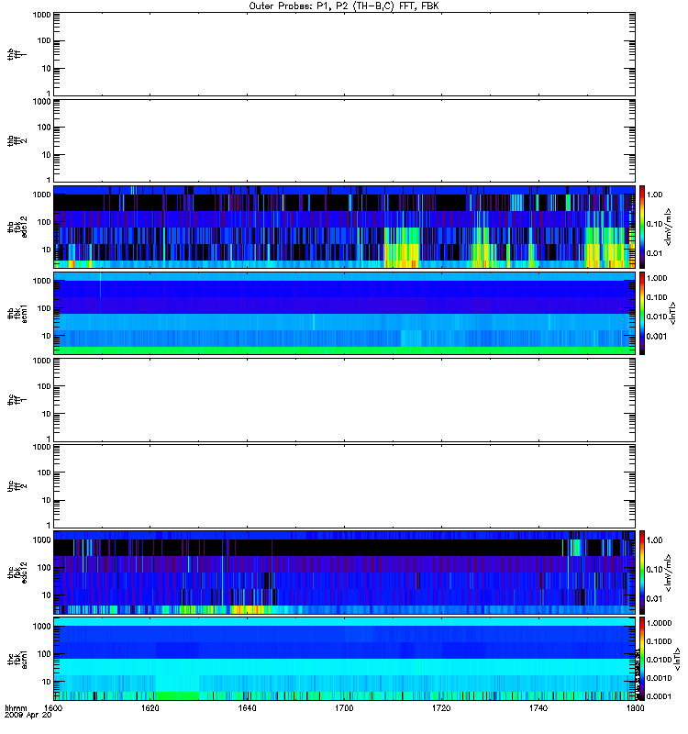Select the 1720 time axis label

point(441,707)
